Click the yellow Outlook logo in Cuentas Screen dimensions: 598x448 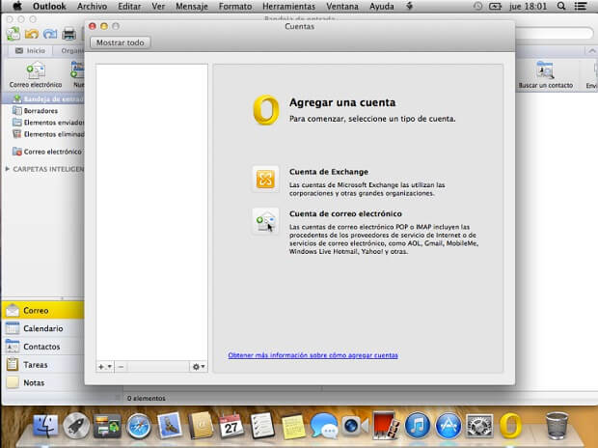[x=266, y=110]
